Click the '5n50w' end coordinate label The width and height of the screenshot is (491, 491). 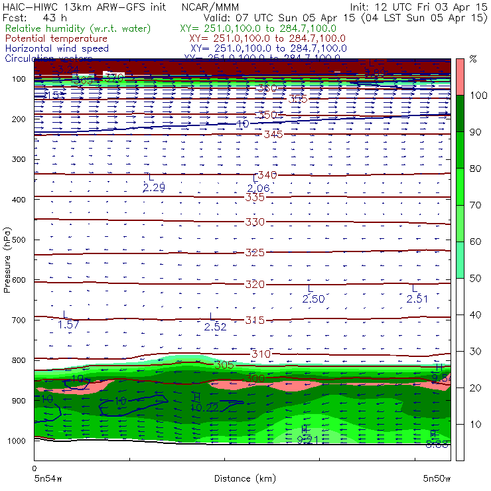click(437, 478)
